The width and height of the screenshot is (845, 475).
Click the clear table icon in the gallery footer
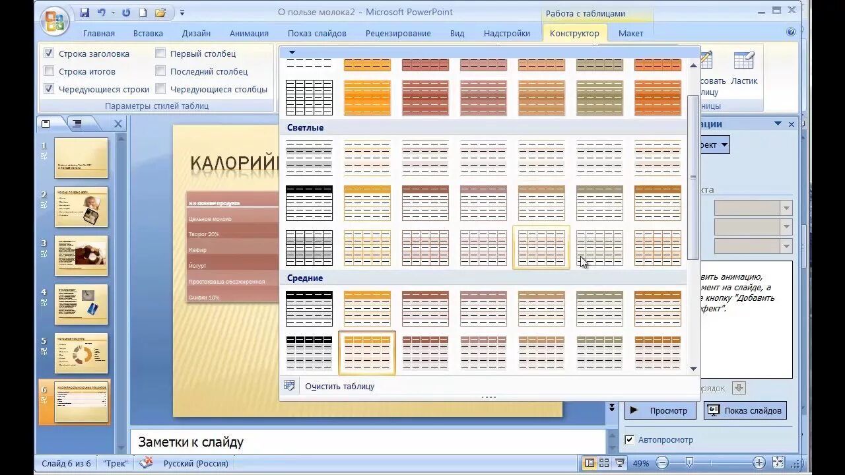tap(289, 386)
